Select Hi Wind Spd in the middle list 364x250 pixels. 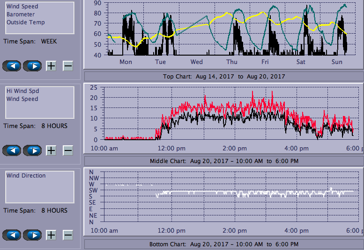pos(22,91)
